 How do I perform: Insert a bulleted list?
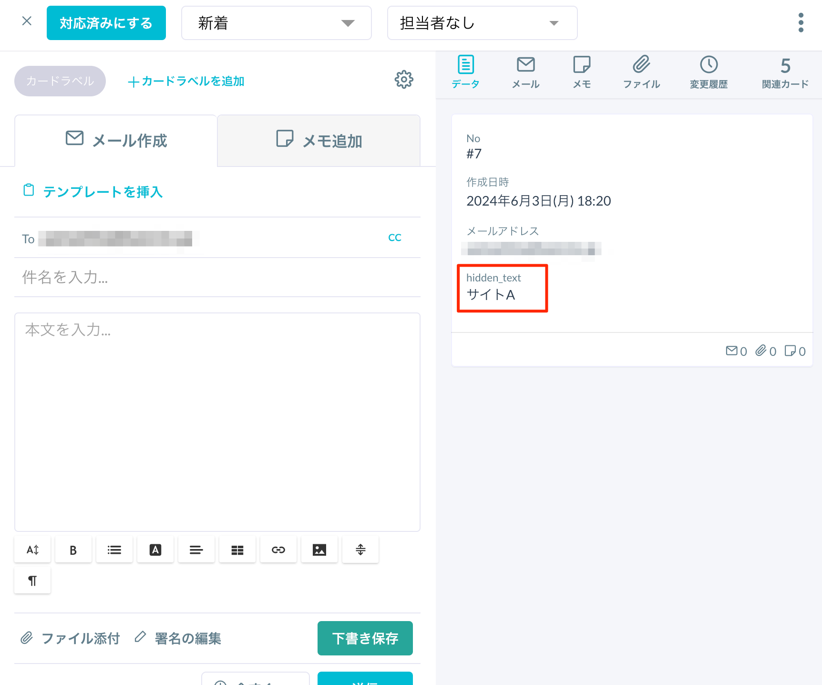(x=114, y=550)
